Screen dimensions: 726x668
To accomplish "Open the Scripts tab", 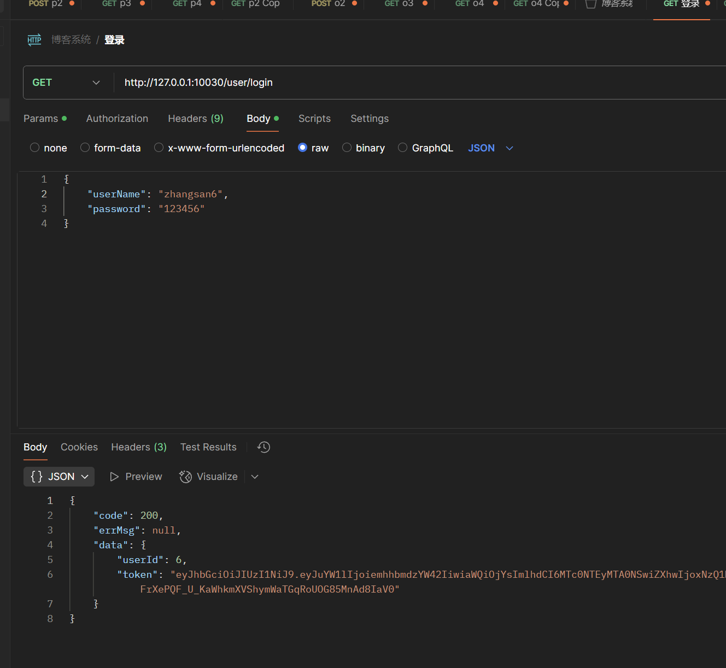I will point(314,119).
